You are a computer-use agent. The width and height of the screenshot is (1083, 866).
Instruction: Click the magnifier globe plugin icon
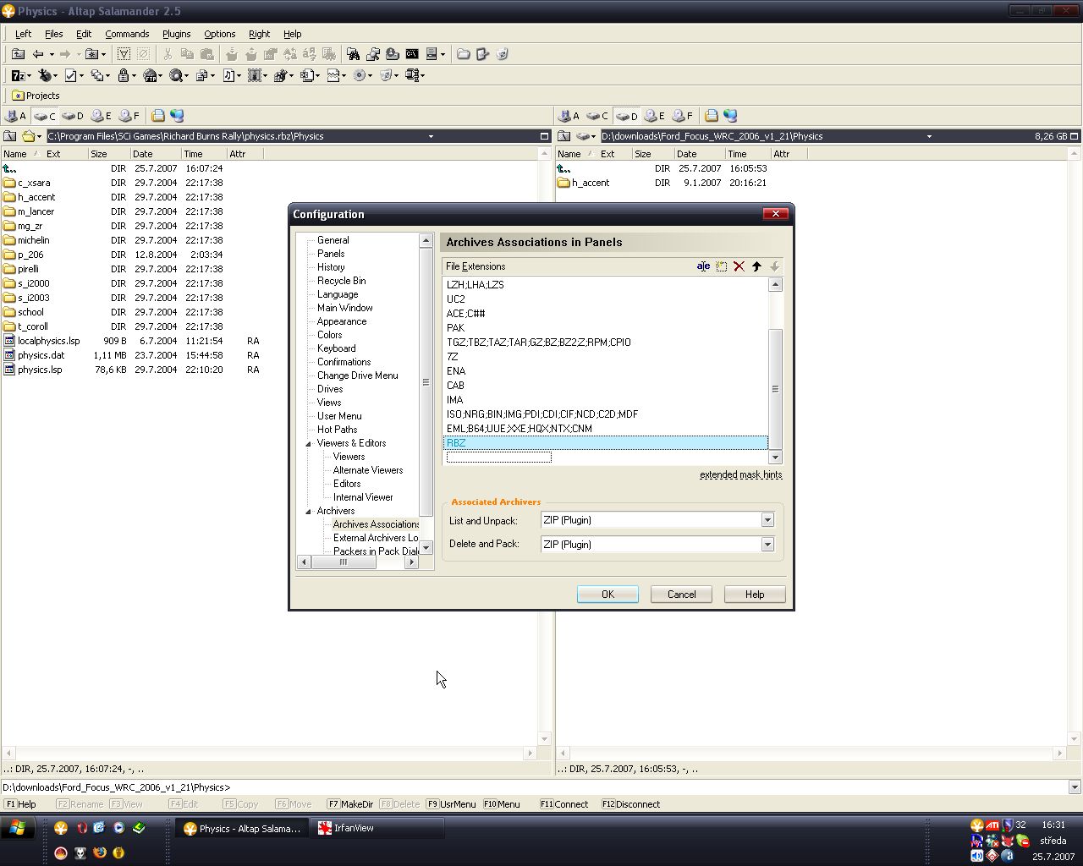(x=176, y=75)
